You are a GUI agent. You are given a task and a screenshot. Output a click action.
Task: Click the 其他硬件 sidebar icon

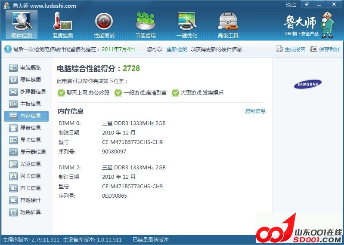pos(13,200)
